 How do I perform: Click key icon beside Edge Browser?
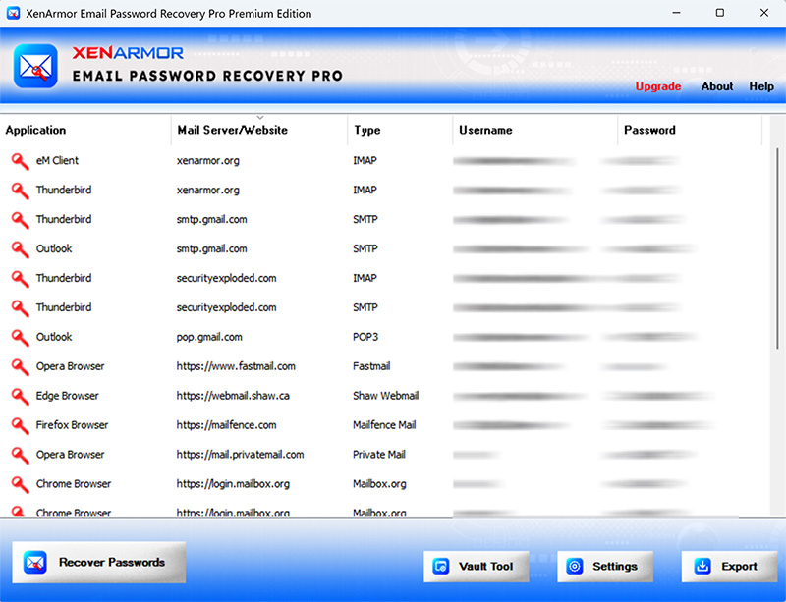coord(20,396)
